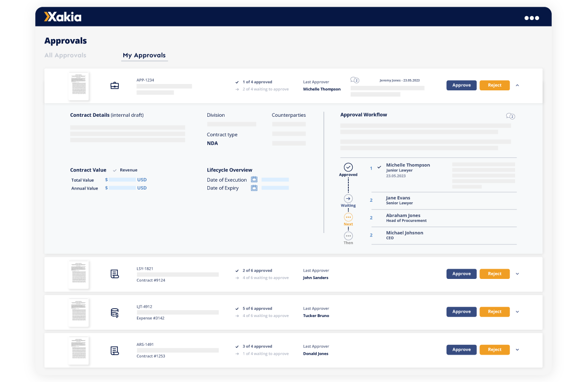This screenshot has width=587, height=382.
Task: Open the calendar picker for Date of Expiry
Action: 254,188
